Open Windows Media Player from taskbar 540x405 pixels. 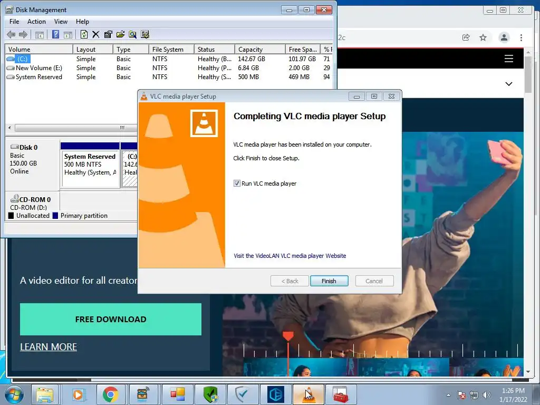click(x=78, y=394)
